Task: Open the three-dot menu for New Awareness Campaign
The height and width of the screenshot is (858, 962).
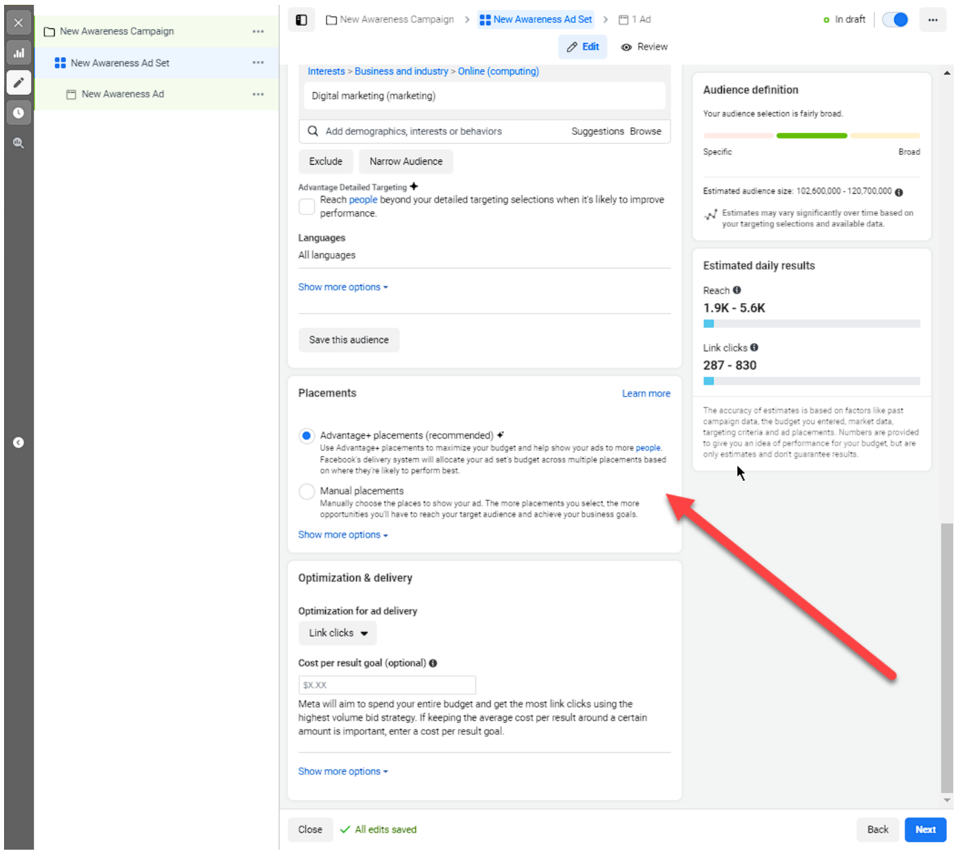Action: [x=258, y=32]
